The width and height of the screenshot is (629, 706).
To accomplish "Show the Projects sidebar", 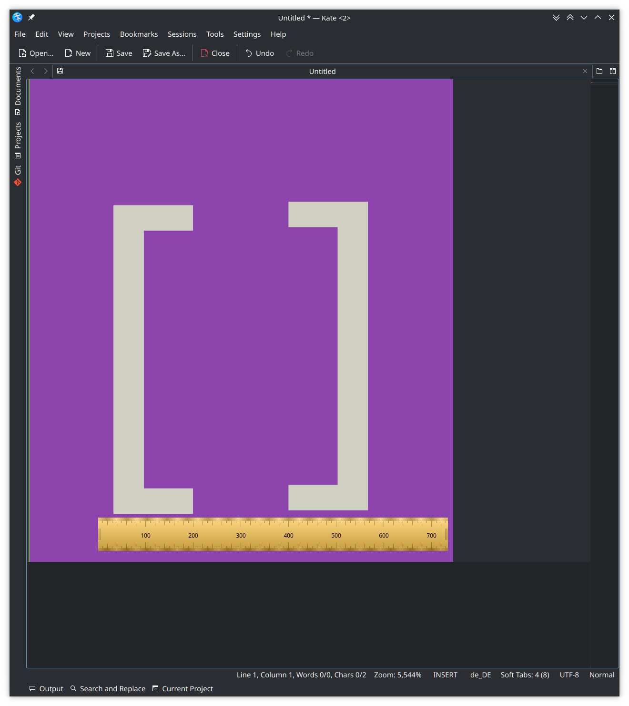I will coord(18,138).
